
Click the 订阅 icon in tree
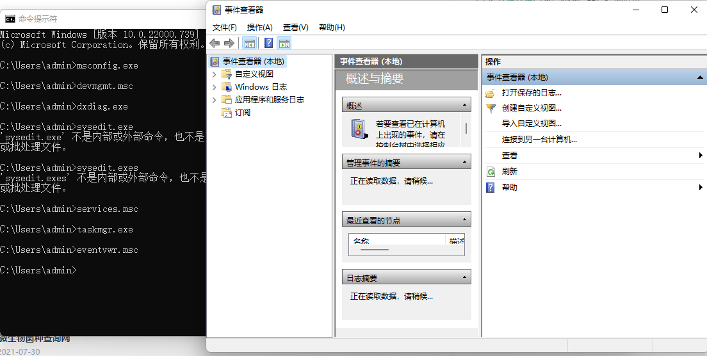[x=226, y=112]
